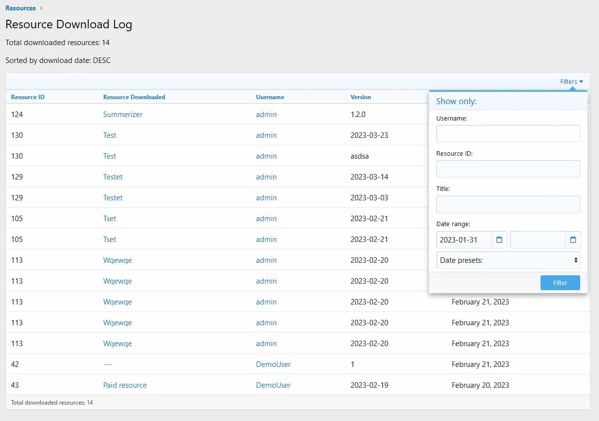Open admin user link in Summerizer row
599x421 pixels.
pyautogui.click(x=266, y=115)
